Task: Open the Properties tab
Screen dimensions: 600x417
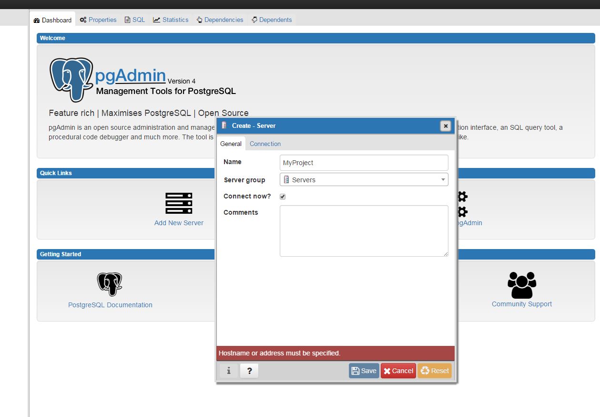Action: click(x=98, y=20)
